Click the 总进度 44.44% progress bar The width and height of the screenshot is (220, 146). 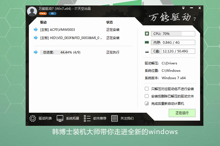[60, 52]
